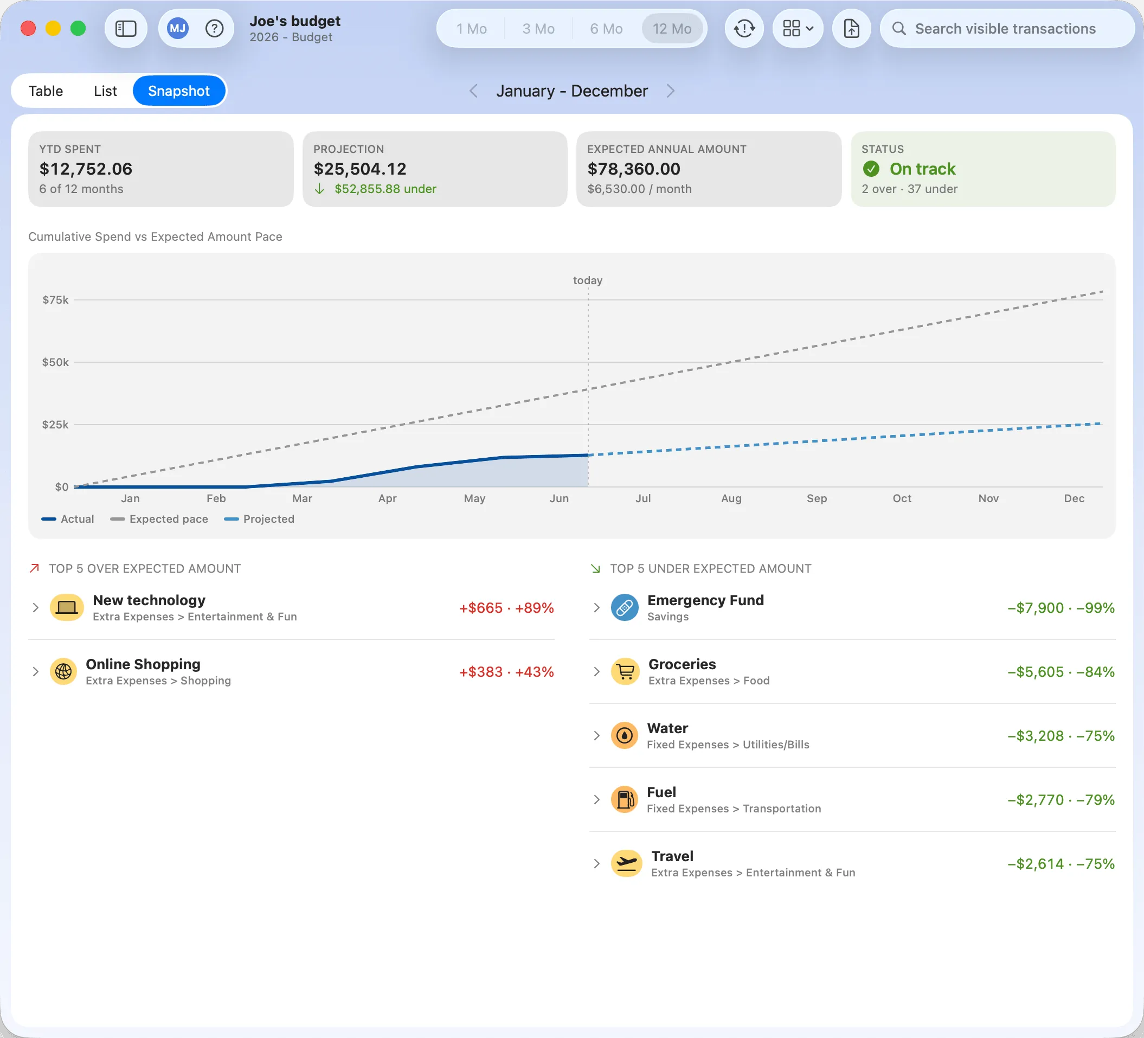Click the Expected Annual Amount card
The image size is (1144, 1038).
pos(709,169)
